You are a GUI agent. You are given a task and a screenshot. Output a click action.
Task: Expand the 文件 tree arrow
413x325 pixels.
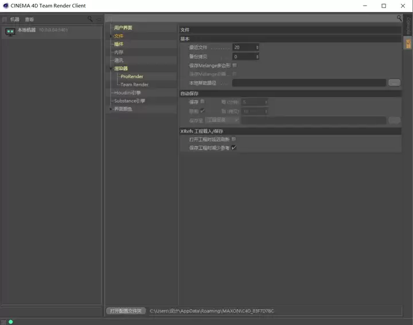pyautogui.click(x=111, y=36)
